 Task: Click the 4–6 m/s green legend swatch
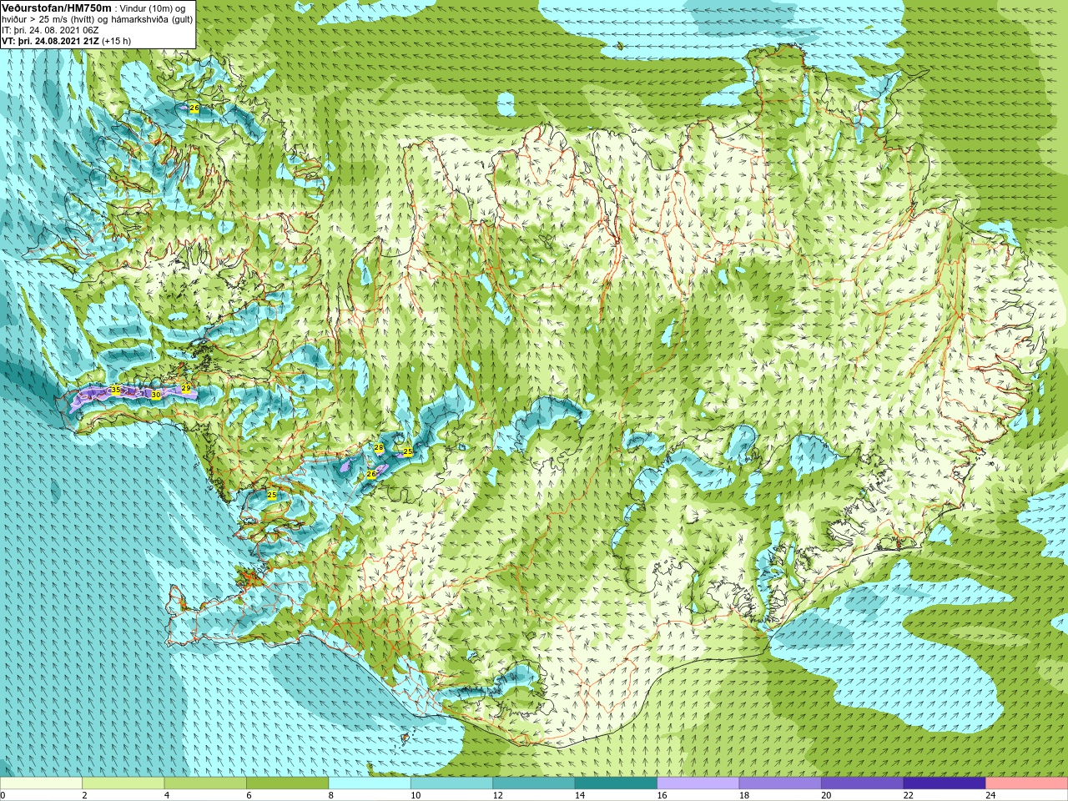[x=205, y=783]
